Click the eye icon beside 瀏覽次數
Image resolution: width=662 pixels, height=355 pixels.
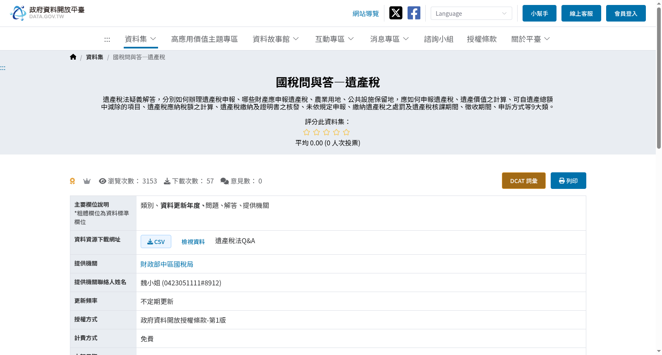(x=103, y=181)
